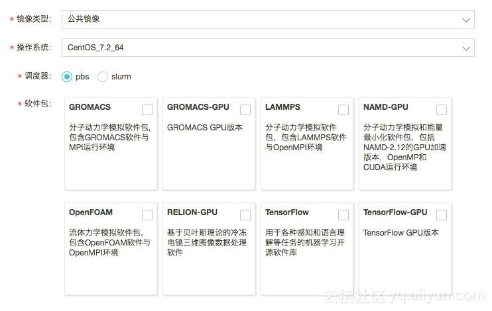Screen dimensions: 492x311
Task: Click the NAMD-GPU description mentioning CUDA运行环境
Action: tap(404, 147)
